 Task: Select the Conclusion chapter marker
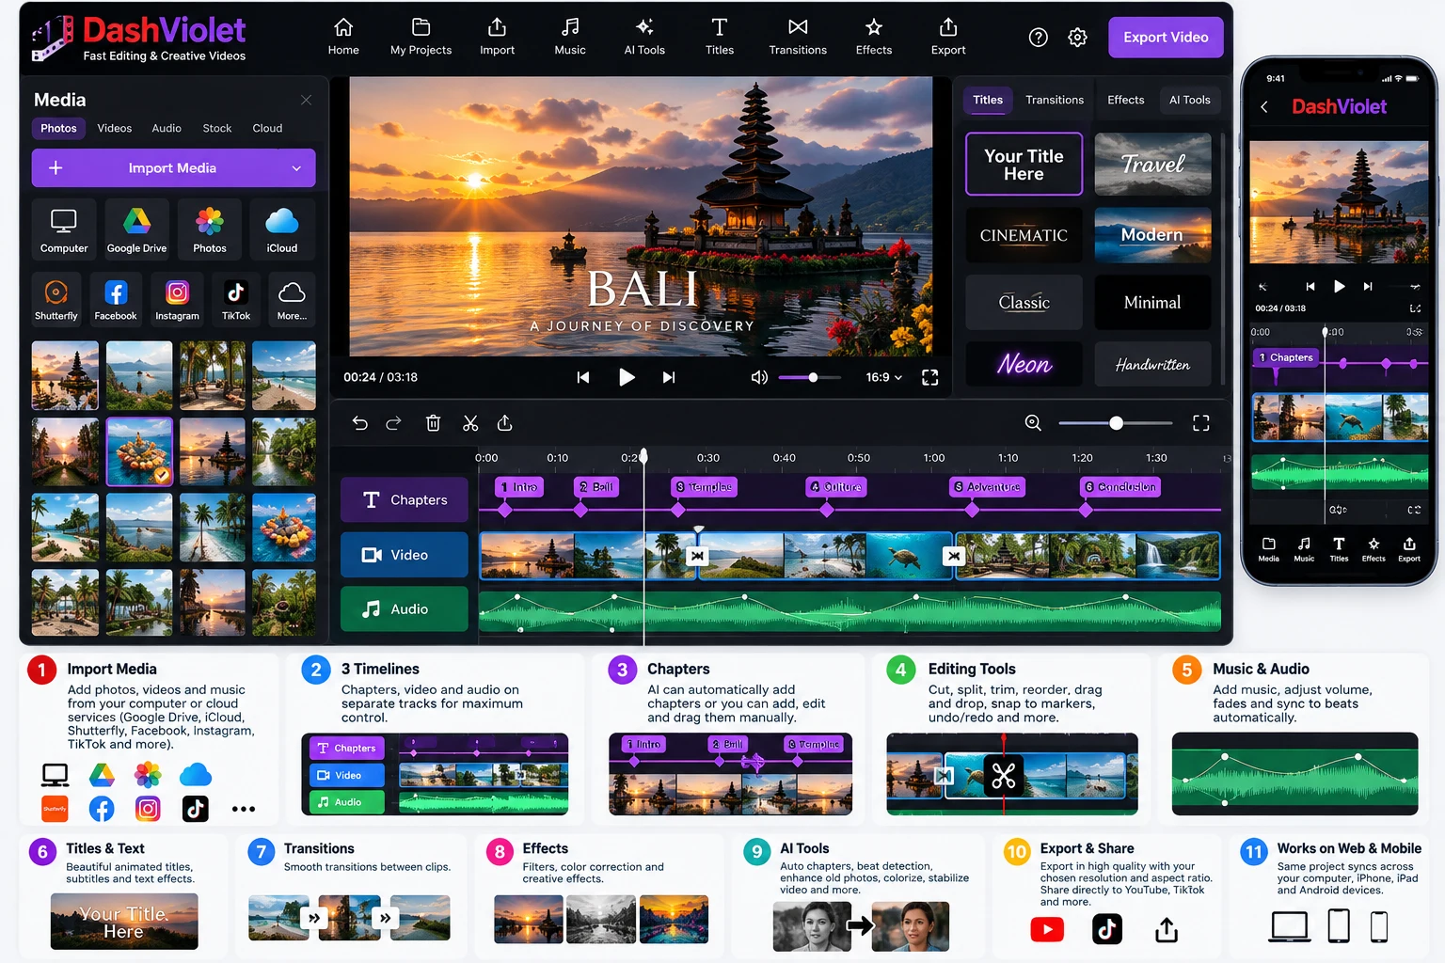pos(1120,487)
